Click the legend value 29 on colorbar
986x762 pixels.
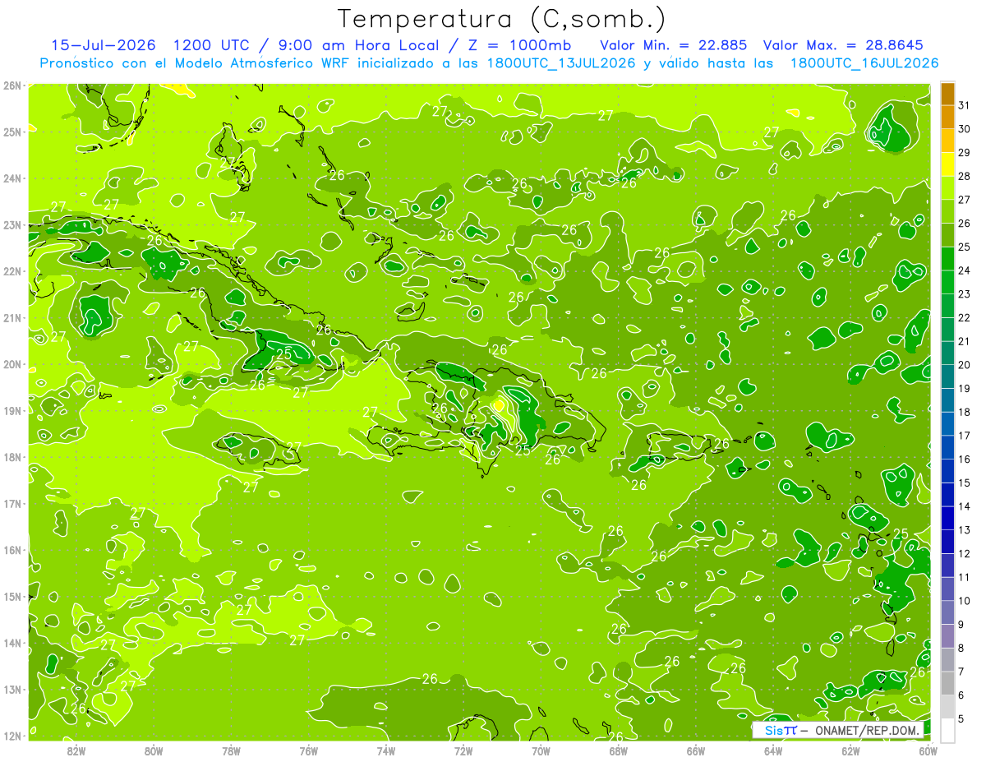[x=964, y=153]
